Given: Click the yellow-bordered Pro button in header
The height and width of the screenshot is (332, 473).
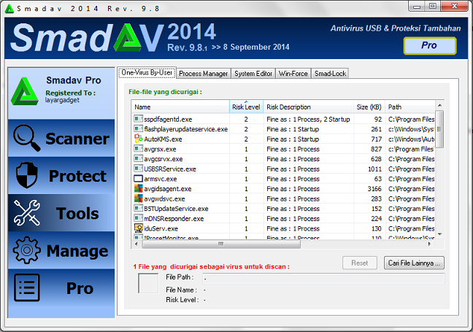Looking at the screenshot, I should point(430,45).
